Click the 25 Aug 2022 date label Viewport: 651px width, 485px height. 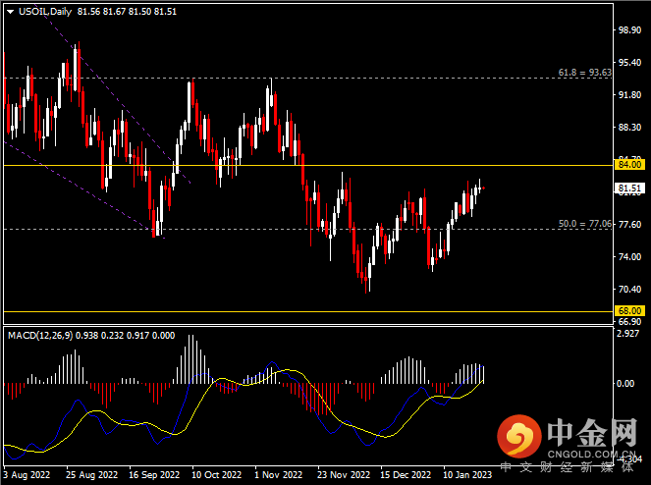[91, 474]
